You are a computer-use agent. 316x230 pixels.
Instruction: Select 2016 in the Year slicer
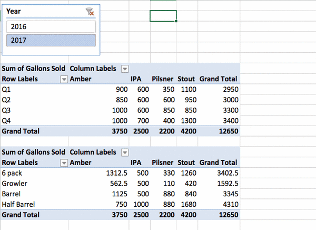[x=51, y=26]
